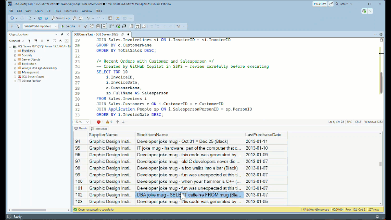Toggle the Results to Grid button
Screen dimensions: 391x220
click(x=137, y=26)
